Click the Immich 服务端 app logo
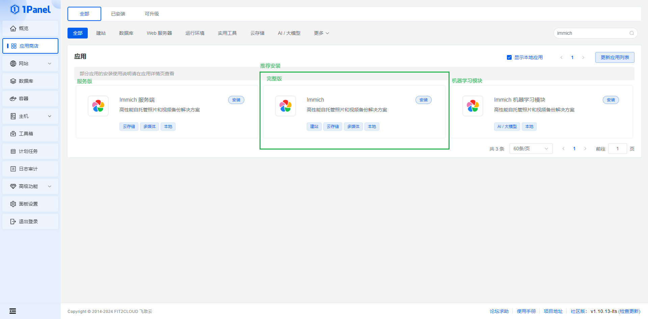This screenshot has height=319, width=648. 98,106
